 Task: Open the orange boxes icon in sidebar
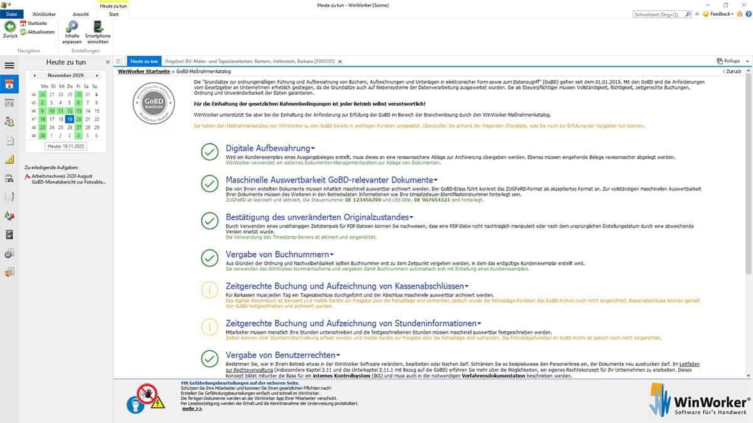(x=9, y=273)
